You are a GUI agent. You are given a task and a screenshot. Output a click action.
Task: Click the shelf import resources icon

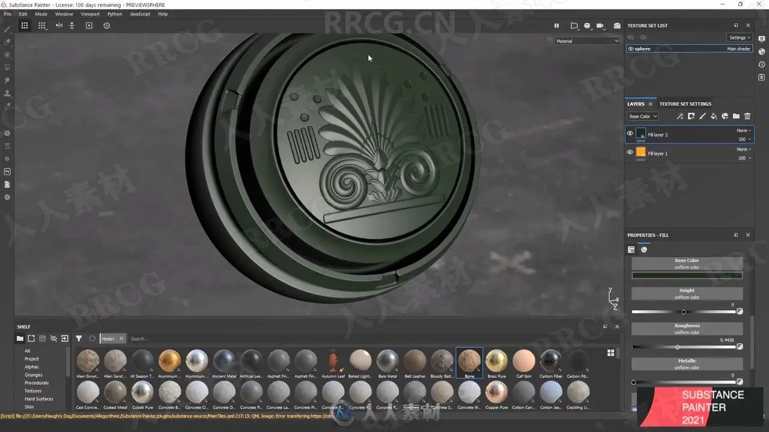65,338
